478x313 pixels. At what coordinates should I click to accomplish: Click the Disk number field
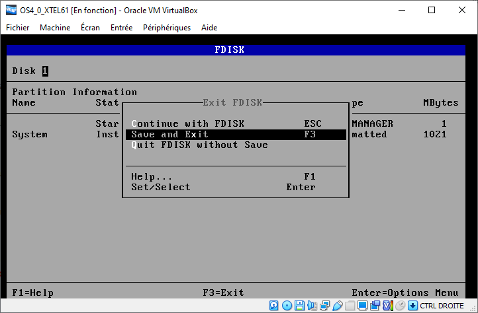46,71
